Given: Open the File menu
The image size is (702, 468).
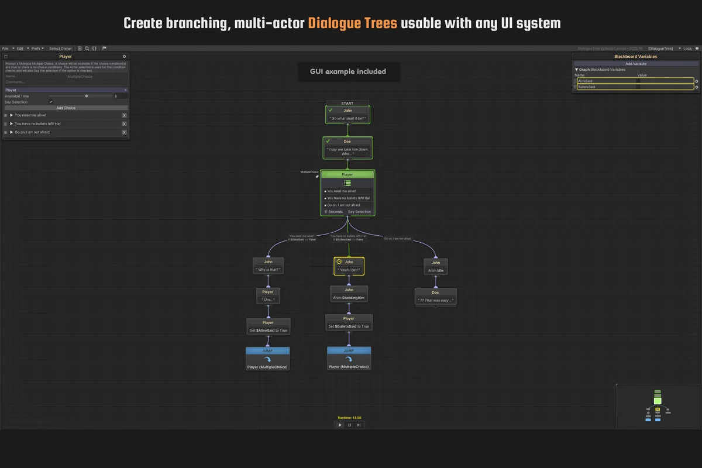Looking at the screenshot, I should [x=5, y=49].
